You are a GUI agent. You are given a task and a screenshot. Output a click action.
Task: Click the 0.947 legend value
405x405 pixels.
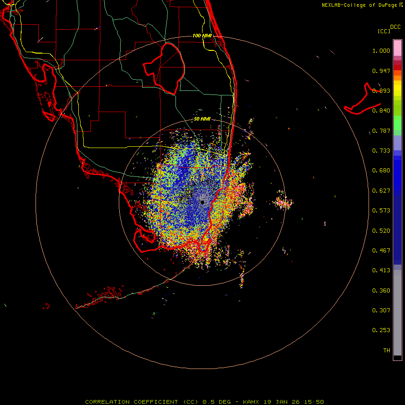[x=381, y=71]
